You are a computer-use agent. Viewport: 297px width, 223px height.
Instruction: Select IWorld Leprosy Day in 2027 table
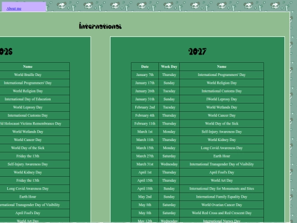click(222, 99)
